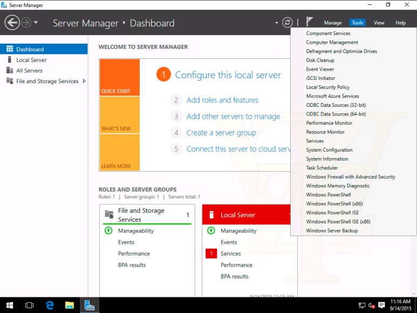Open the notifications flag icon
Viewport: 417px width, 313px height.
coord(310,22)
